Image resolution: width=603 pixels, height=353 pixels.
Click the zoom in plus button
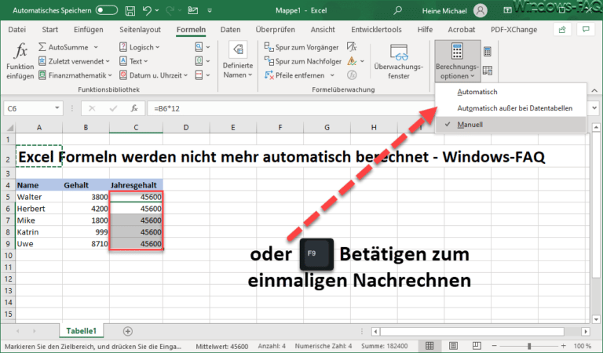563,346
